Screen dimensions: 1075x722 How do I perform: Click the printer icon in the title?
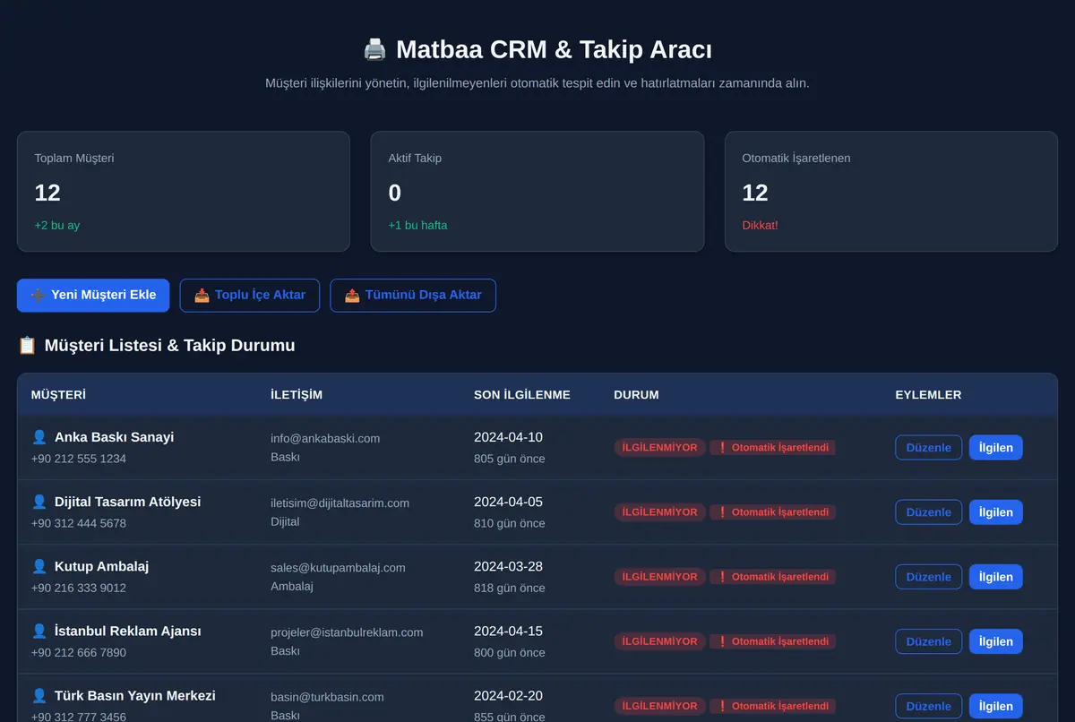tap(374, 48)
